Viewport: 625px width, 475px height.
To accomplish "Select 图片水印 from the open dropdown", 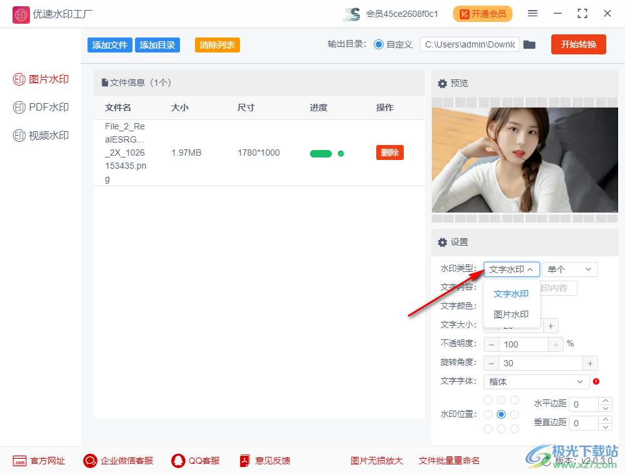I will click(x=511, y=314).
